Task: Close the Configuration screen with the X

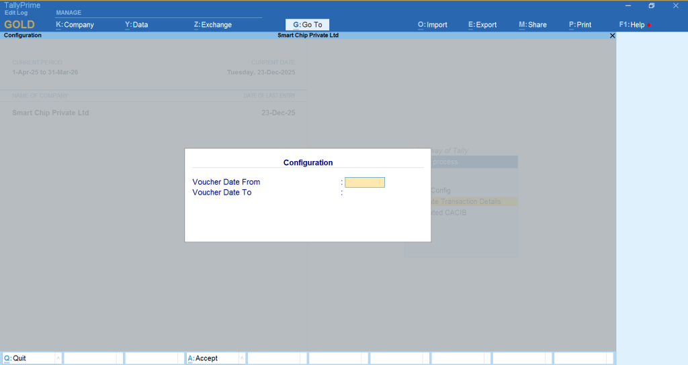Action: pos(611,36)
